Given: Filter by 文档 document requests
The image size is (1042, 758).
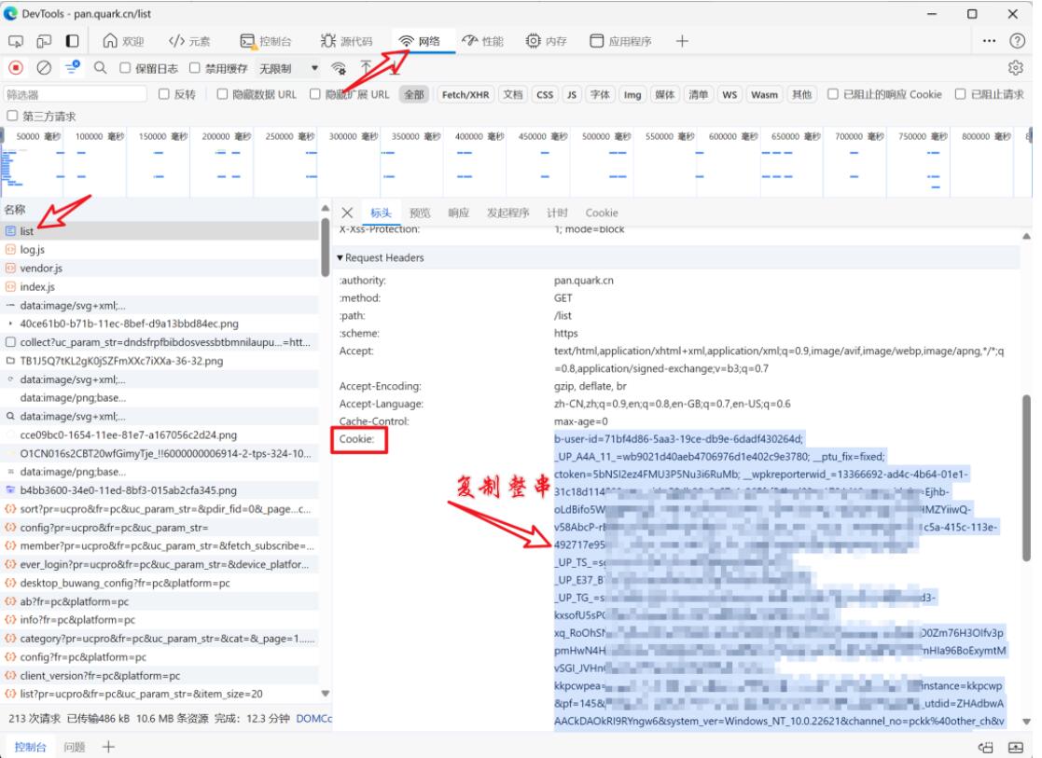Looking at the screenshot, I should point(512,94).
